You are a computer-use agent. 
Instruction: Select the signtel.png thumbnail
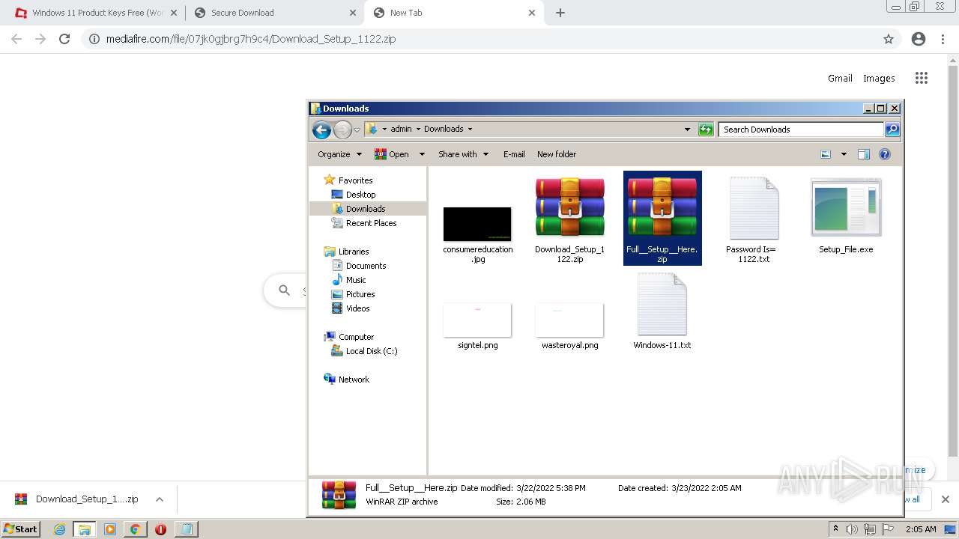tap(477, 320)
